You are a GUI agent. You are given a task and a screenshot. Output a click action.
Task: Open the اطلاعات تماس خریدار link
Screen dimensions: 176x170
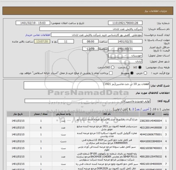(38, 35)
